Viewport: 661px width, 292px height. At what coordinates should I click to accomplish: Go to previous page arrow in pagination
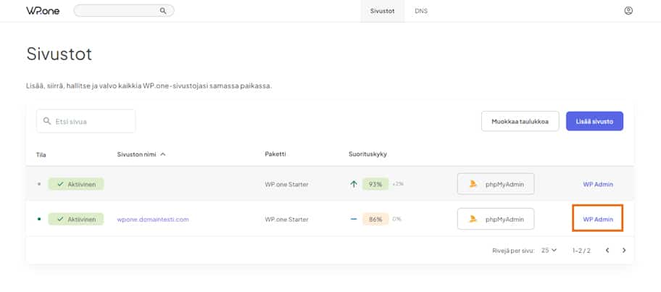pos(607,250)
